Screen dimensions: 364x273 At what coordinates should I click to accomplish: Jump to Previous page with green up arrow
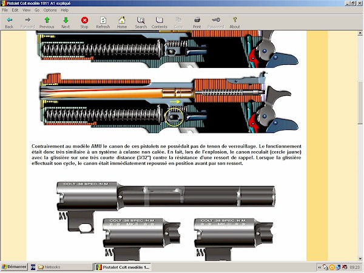pos(47,22)
